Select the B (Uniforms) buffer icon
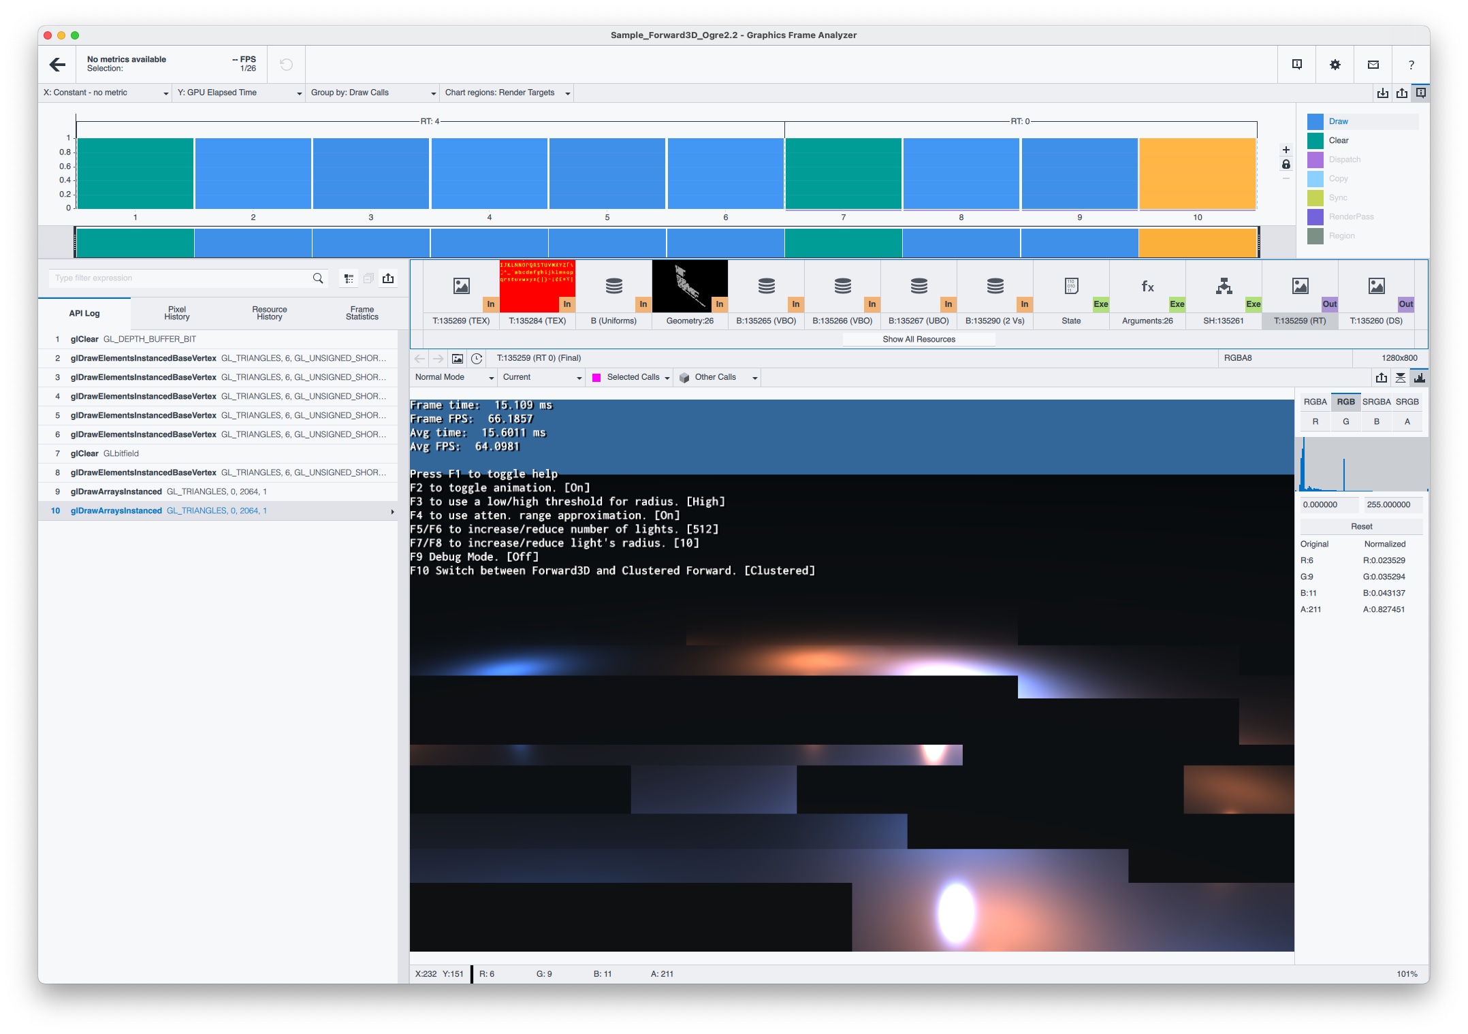 coord(613,295)
